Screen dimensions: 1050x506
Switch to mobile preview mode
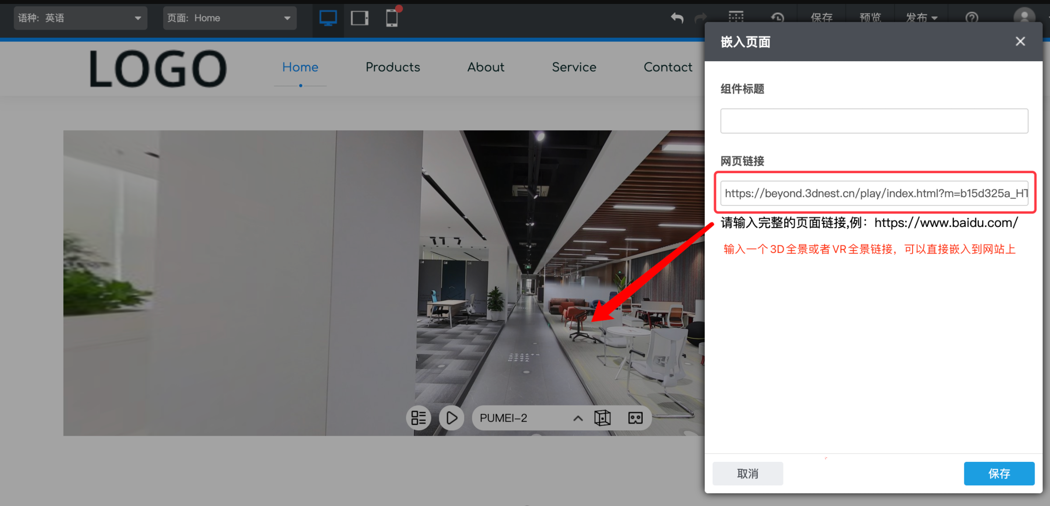point(392,17)
